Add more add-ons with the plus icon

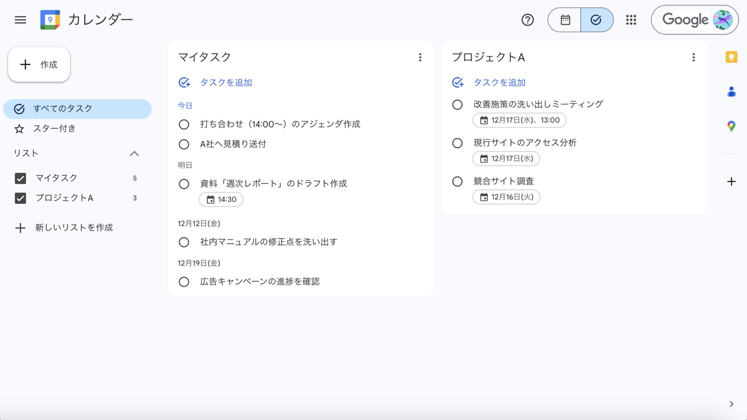click(731, 181)
